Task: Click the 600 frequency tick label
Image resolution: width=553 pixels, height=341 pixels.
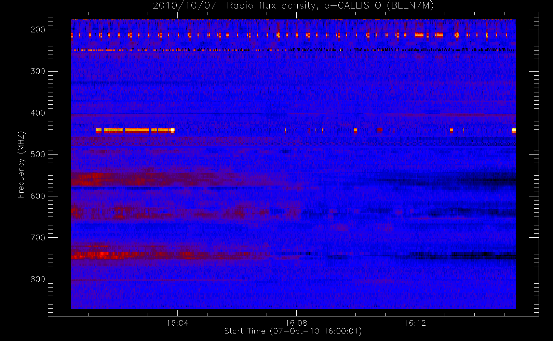Action: [38, 196]
